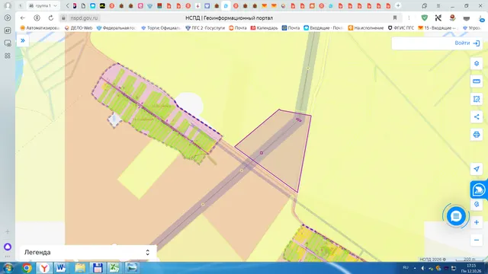Image resolution: width=488 pixels, height=274 pixels.
Task: Click the green shield protection icon
Action: coord(424,18)
